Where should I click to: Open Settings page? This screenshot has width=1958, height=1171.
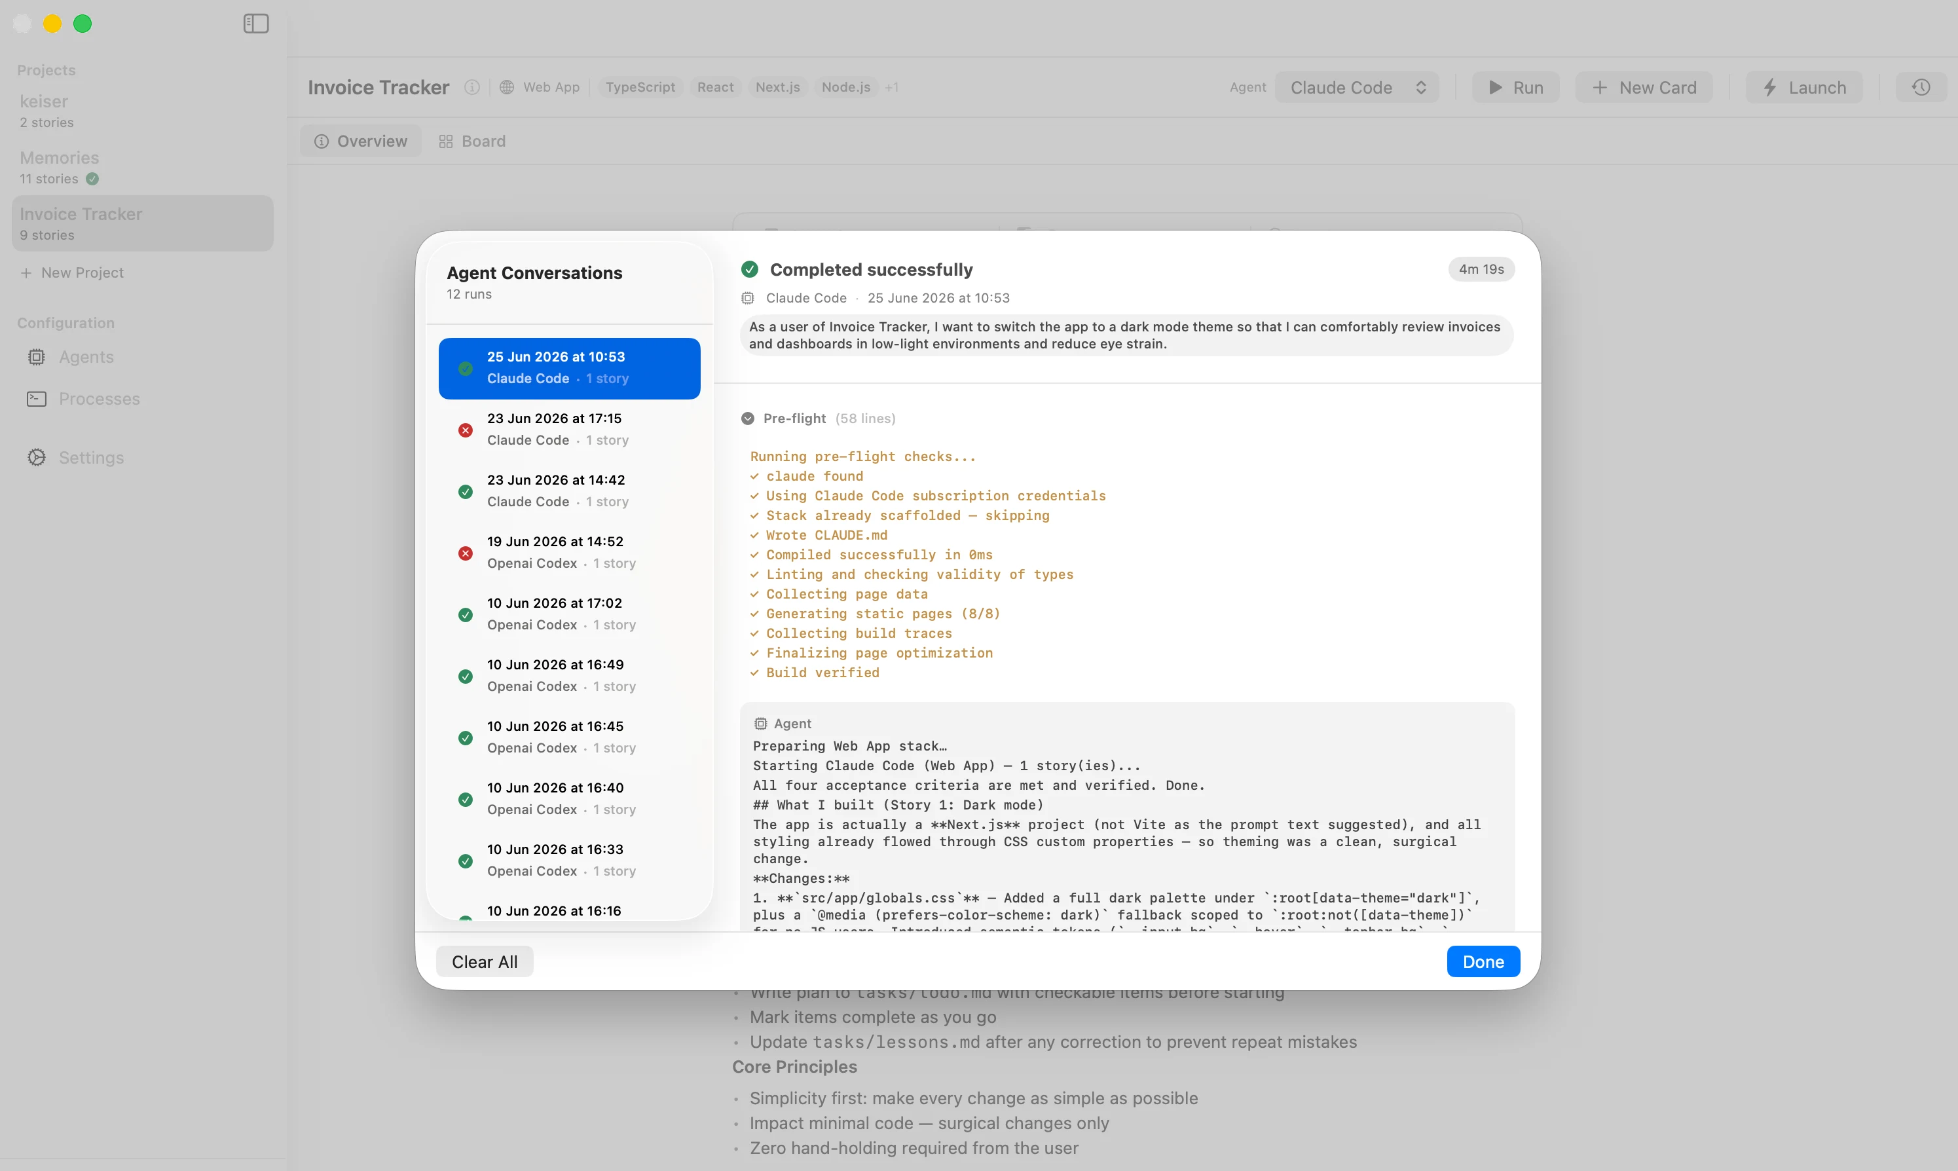tap(76, 458)
